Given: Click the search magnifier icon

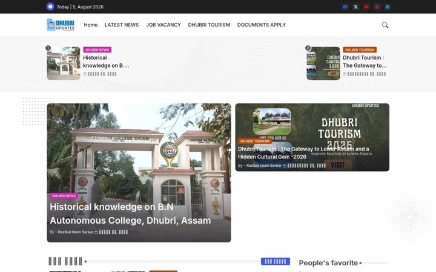Looking at the screenshot, I should coord(385,25).
